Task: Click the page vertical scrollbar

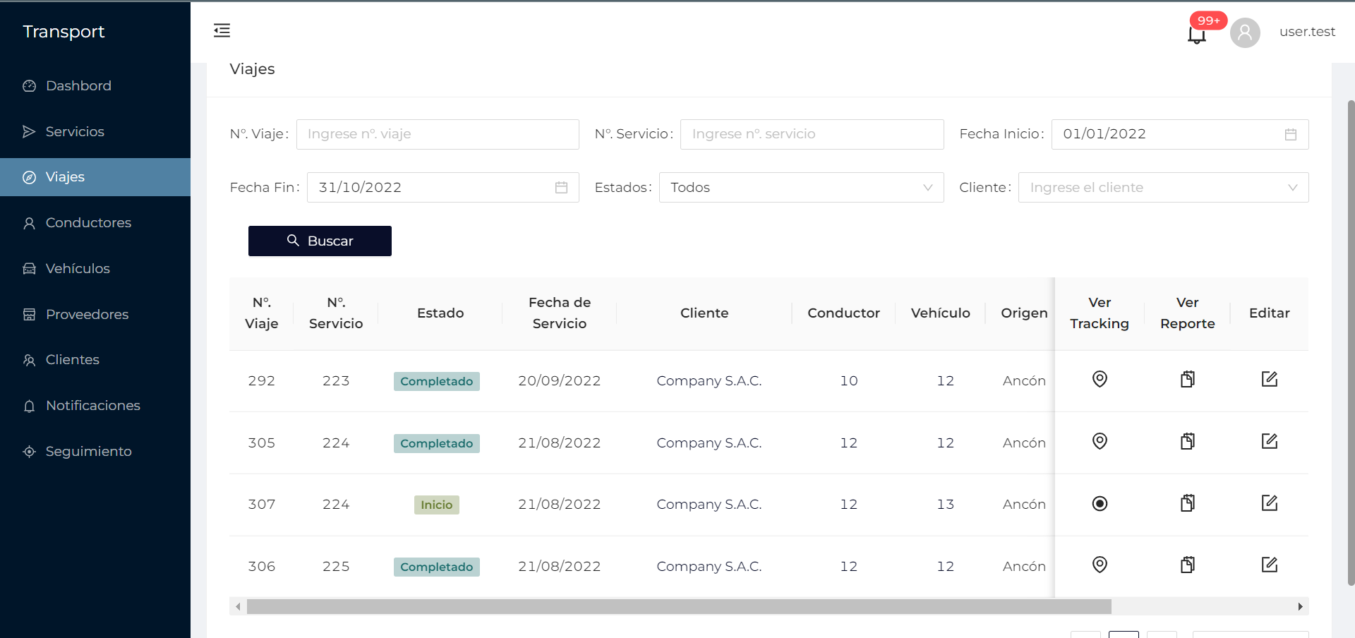Action: [1351, 342]
